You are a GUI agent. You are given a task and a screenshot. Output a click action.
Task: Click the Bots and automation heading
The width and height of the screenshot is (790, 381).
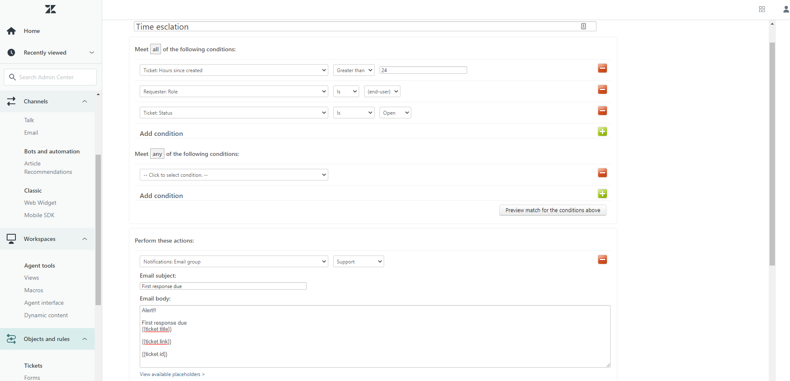[52, 151]
